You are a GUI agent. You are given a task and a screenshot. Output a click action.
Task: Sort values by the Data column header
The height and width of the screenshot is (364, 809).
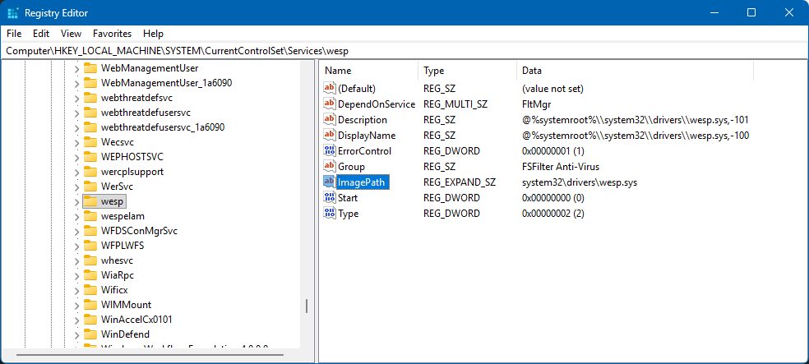coord(636,71)
